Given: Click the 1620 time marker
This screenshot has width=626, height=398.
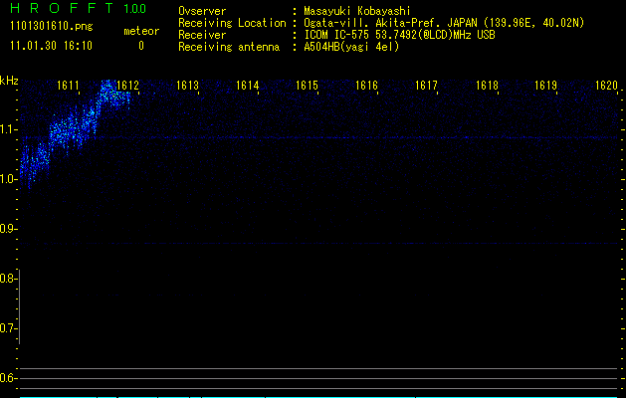Looking at the screenshot, I should pyautogui.click(x=606, y=86).
